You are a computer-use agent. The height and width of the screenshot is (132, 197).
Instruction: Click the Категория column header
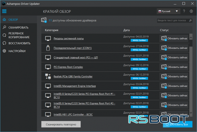[51, 30]
